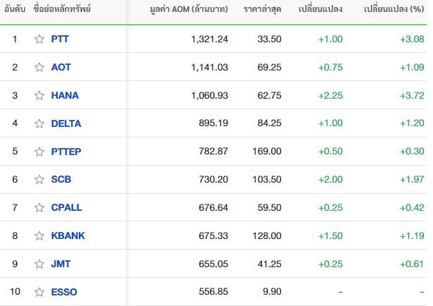
Task: Click the star next to CPALL
Action: tap(39, 207)
